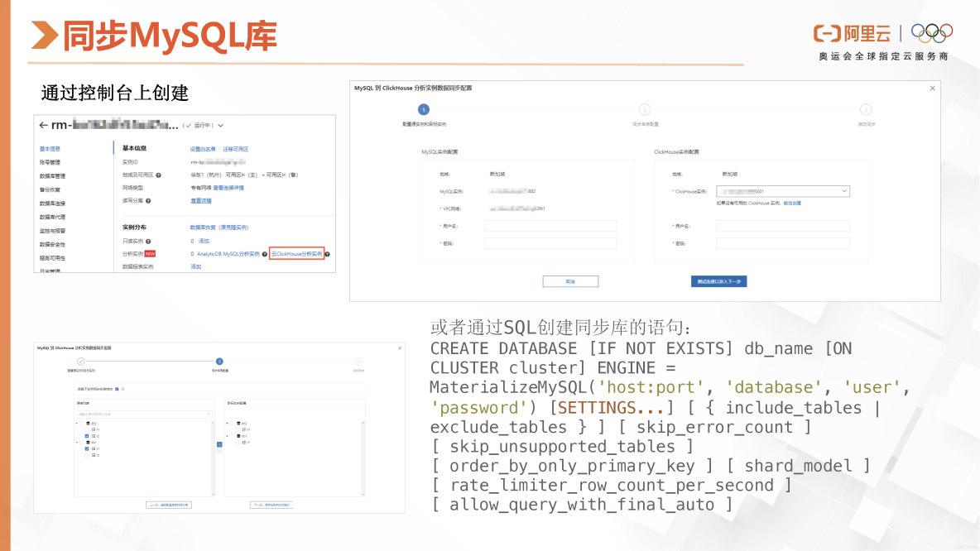980x551 pixels.
Task: Click the 迁移可用区 link
Action: (236, 149)
